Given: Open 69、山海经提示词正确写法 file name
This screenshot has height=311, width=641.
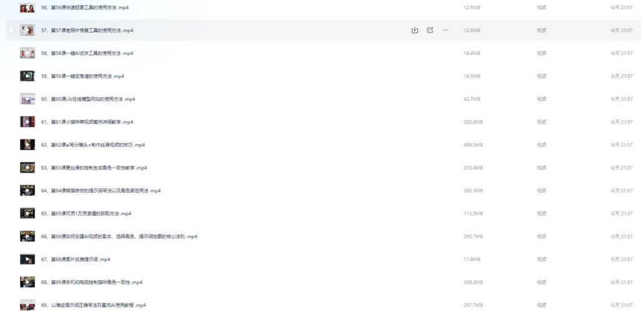Looking at the screenshot, I should pos(93,305).
